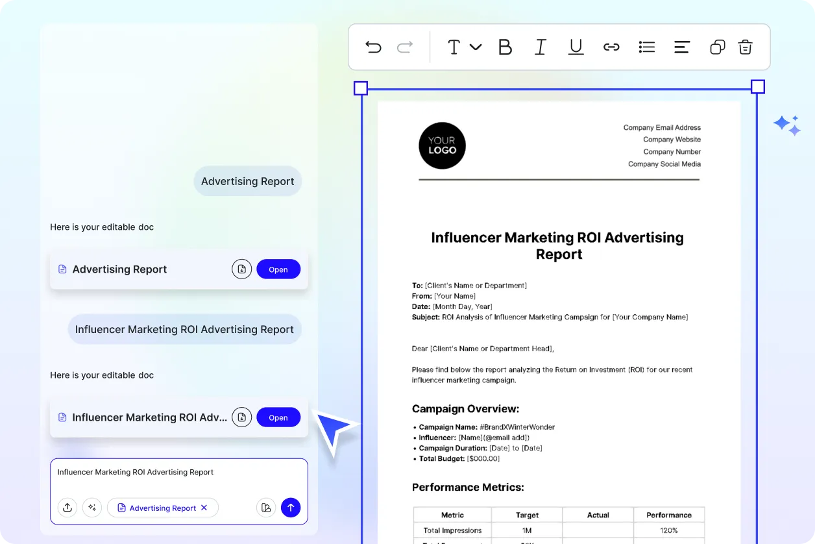815x544 pixels.
Task: Open the Advertising Report document
Action: coord(278,269)
